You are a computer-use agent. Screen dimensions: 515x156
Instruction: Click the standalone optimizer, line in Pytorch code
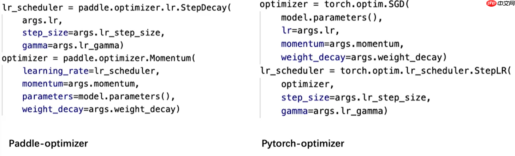click(x=307, y=84)
